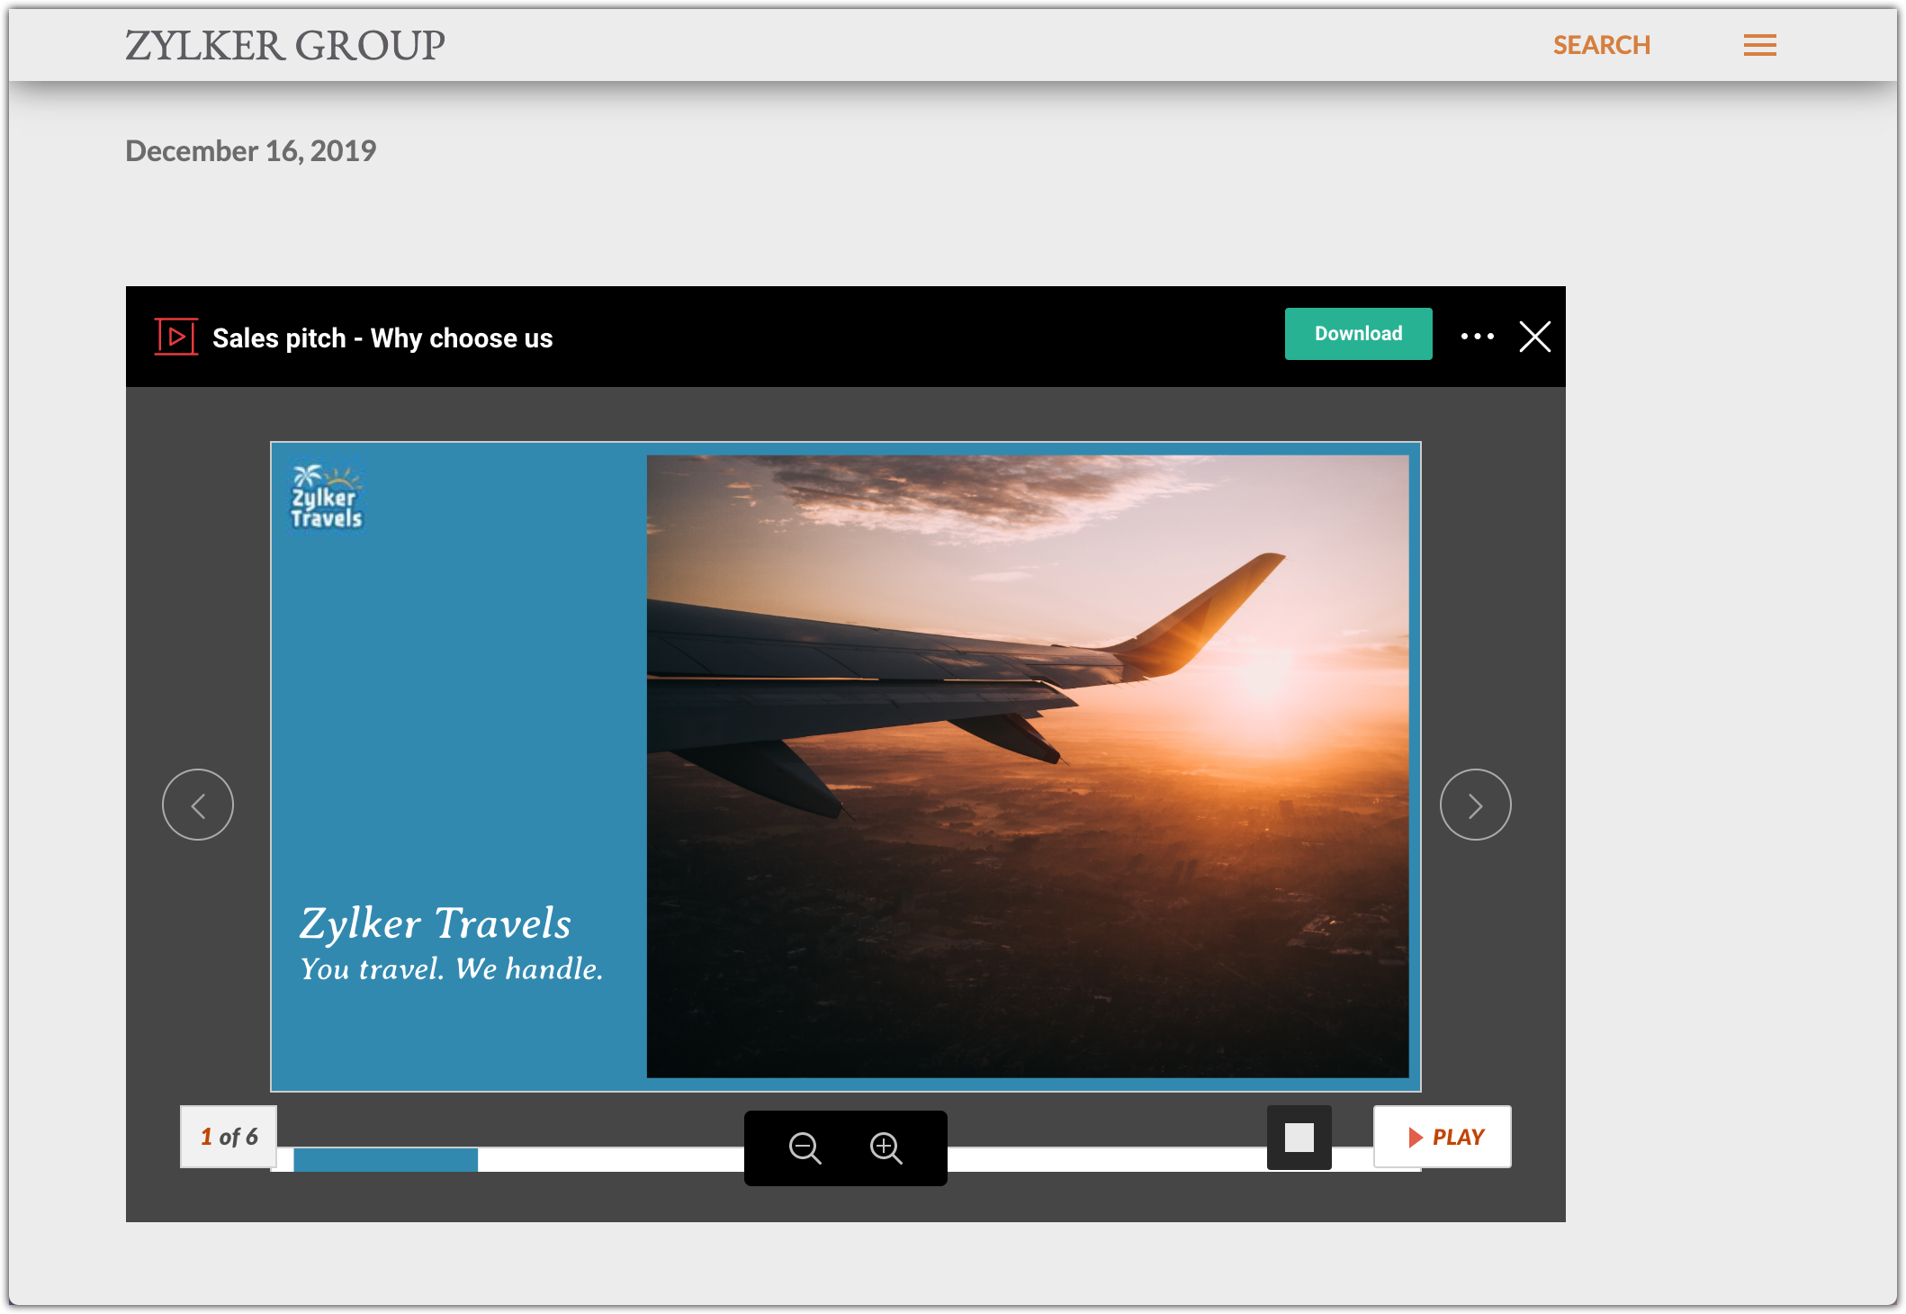This screenshot has width=1906, height=1314.
Task: Click the Zylker Travels slide heading text
Action: 436,923
